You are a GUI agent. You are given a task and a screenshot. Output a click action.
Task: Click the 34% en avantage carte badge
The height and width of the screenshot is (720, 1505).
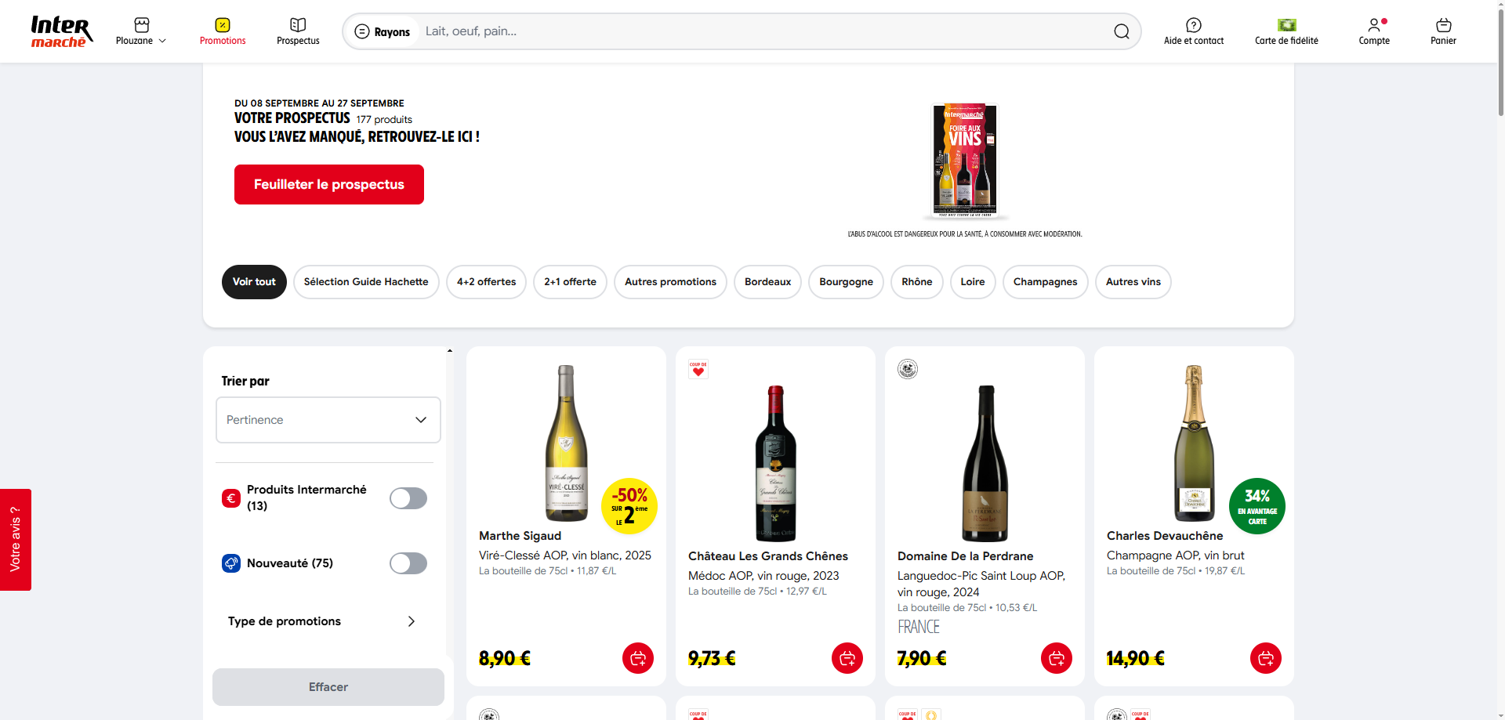(1257, 506)
